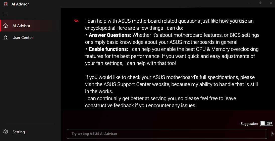
Task: Click the app logo in title bar
Action: tap(6, 4)
